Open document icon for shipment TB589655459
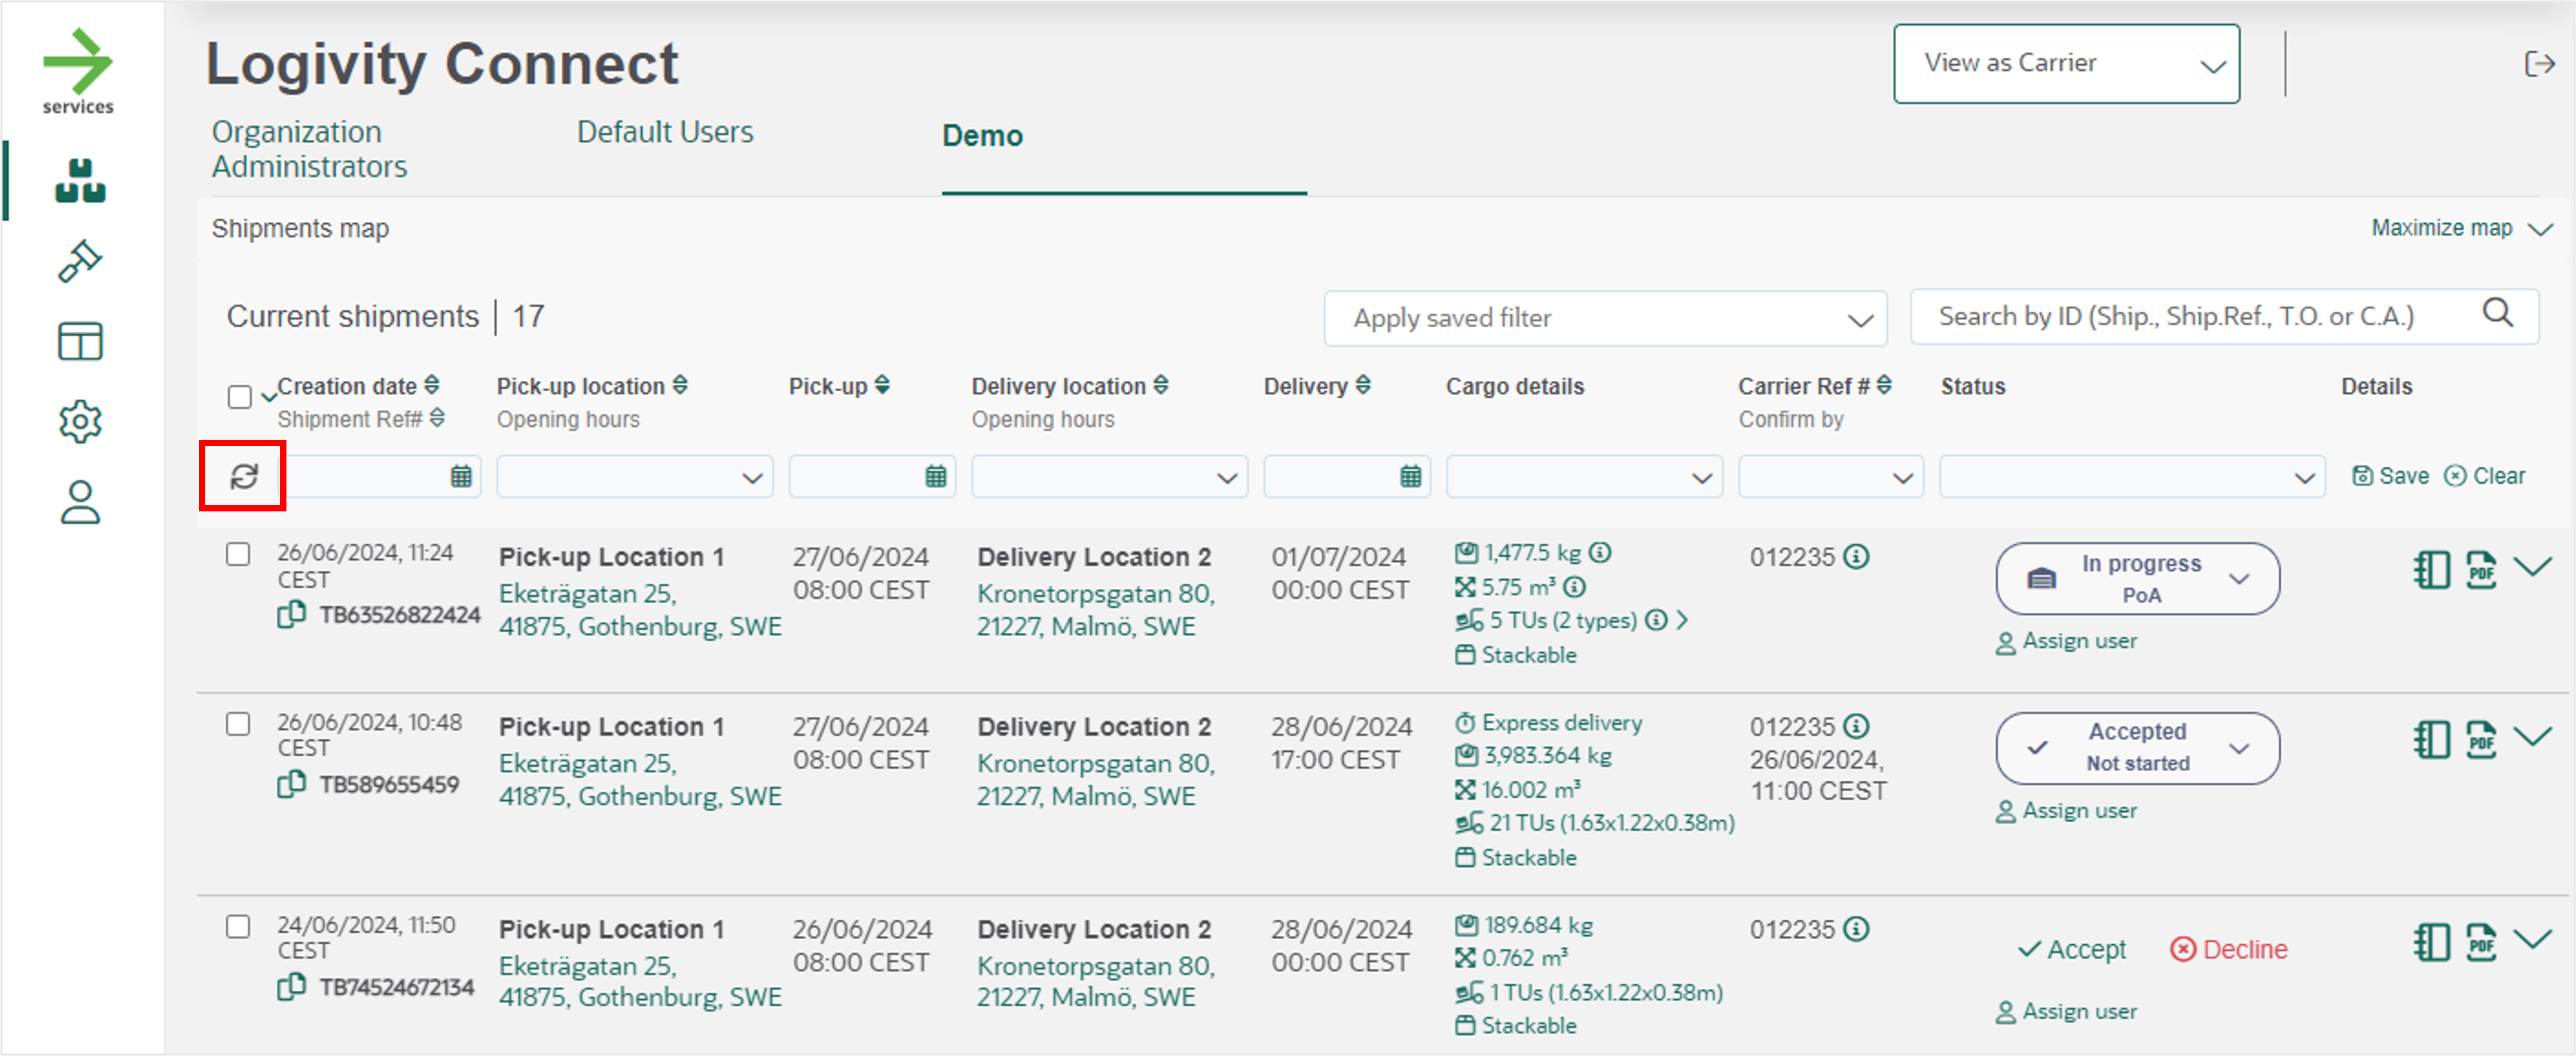The height and width of the screenshot is (1056, 2576). (2431, 740)
